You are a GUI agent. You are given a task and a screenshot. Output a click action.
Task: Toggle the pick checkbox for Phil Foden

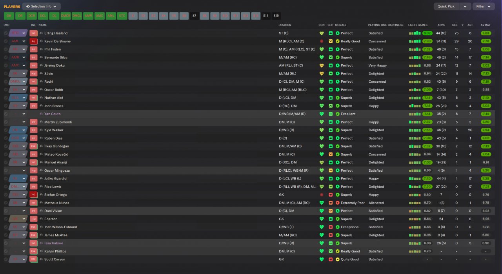[x=6, y=49]
